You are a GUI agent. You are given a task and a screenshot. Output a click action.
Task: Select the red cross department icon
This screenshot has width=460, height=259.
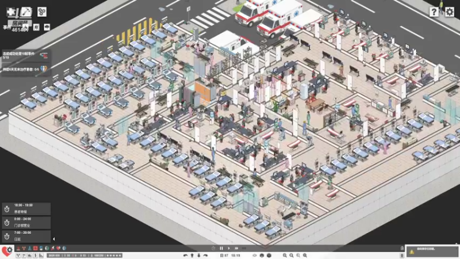(36, 248)
